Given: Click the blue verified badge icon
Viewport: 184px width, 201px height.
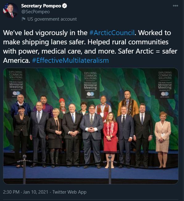Looking at the screenshot, I should click(x=65, y=6).
